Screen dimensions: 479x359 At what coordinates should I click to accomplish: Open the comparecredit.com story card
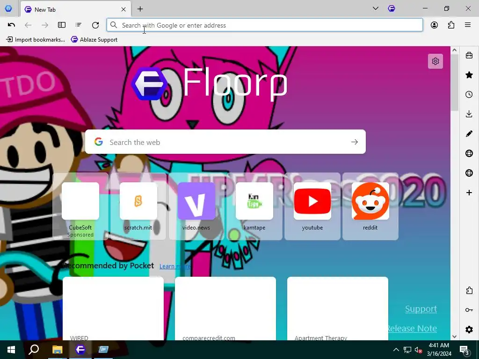[x=225, y=309]
